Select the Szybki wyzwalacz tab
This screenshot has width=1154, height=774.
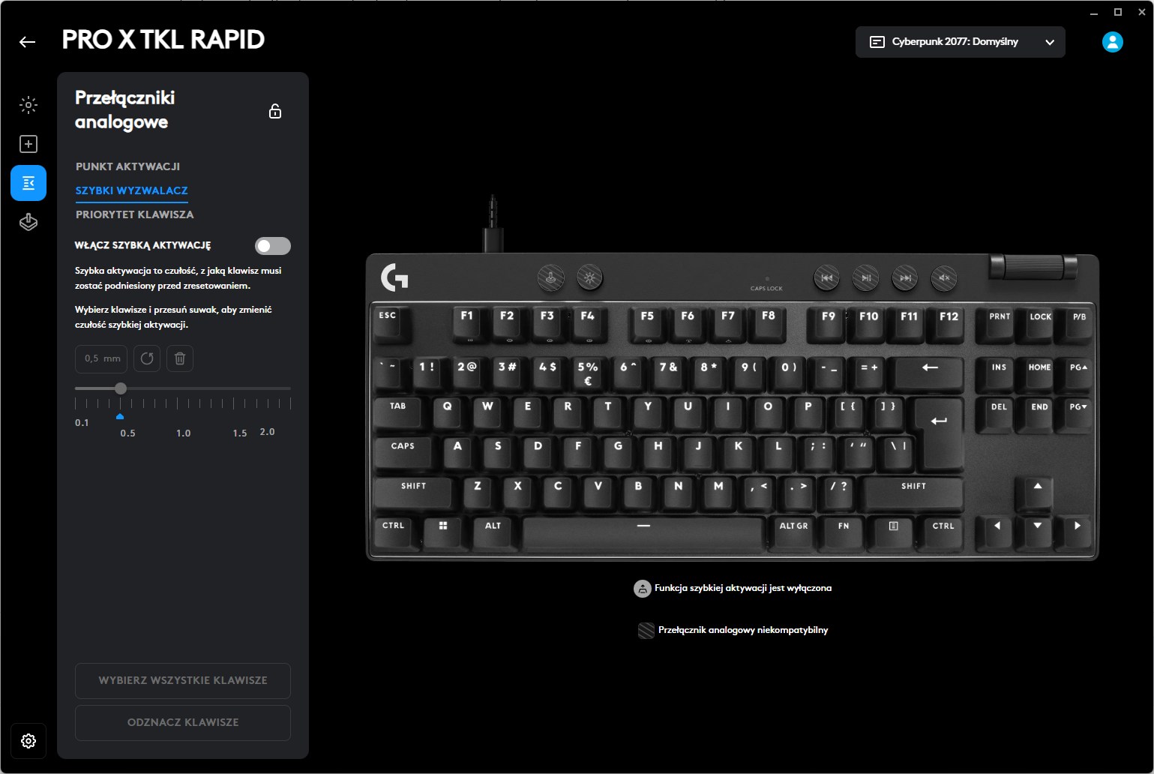pos(132,190)
